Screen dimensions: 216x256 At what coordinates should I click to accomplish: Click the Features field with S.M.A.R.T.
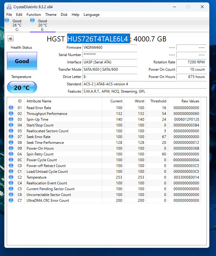tap(144, 91)
